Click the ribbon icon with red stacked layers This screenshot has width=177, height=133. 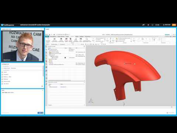[x=70, y=39]
